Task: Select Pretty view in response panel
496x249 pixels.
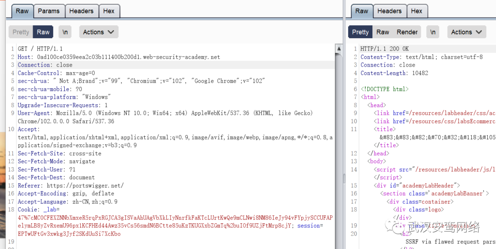Action: 361,32
